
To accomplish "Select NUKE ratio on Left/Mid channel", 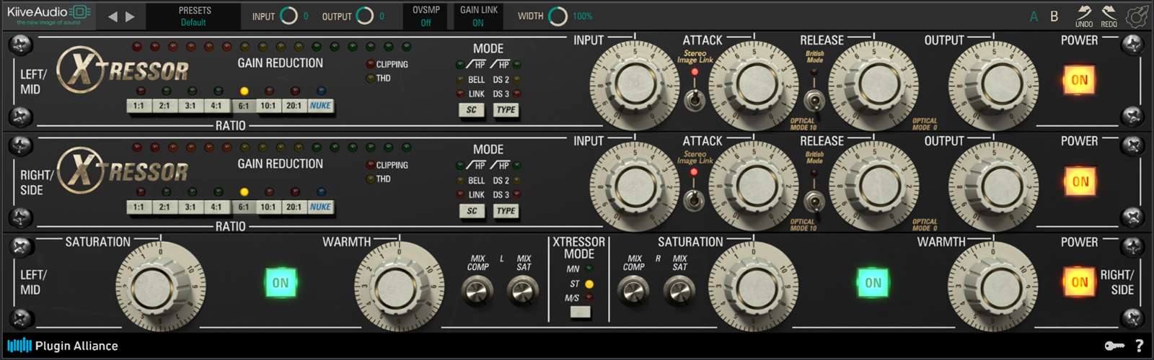I will tap(320, 106).
